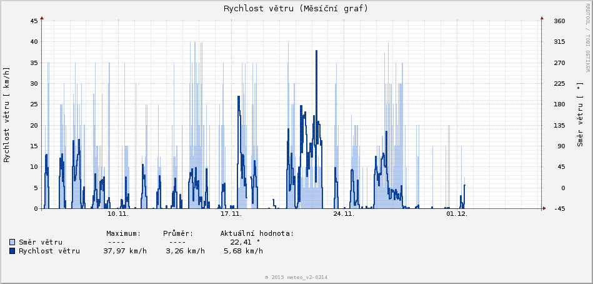The width and height of the screenshot is (593, 284).
Task: Click the 5,68 km/h current value
Action: coord(243,251)
